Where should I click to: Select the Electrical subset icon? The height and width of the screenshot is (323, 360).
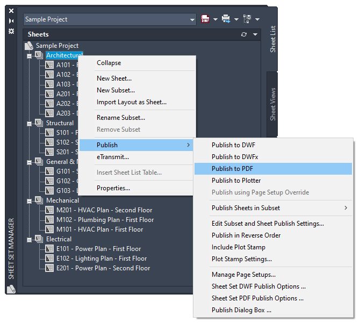pyautogui.click(x=39, y=239)
